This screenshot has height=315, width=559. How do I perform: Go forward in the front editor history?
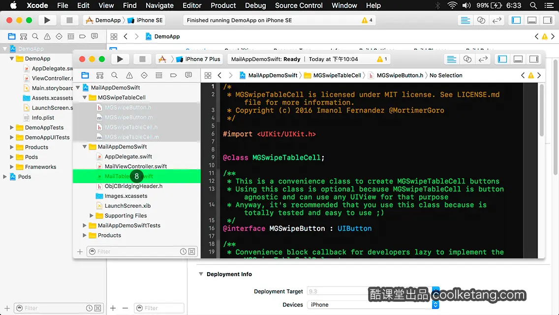pos(231,75)
